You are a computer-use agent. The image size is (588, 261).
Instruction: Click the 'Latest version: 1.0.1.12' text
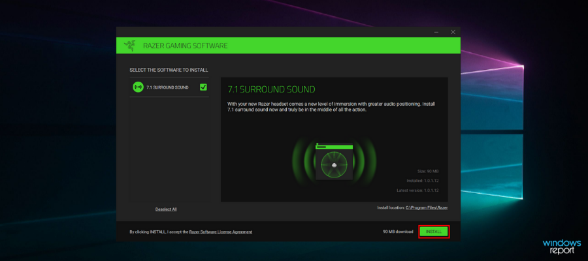click(417, 191)
